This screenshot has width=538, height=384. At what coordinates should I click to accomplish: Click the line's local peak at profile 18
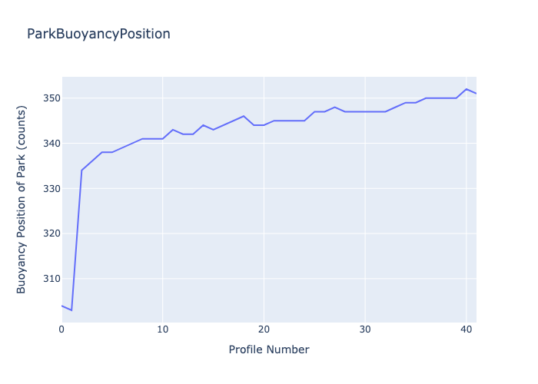(244, 116)
